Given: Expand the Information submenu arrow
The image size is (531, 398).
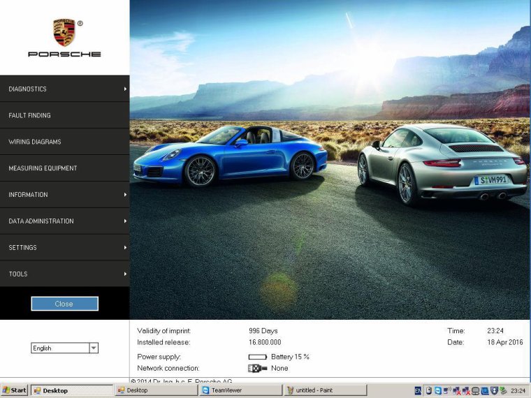Looking at the screenshot, I should (125, 195).
